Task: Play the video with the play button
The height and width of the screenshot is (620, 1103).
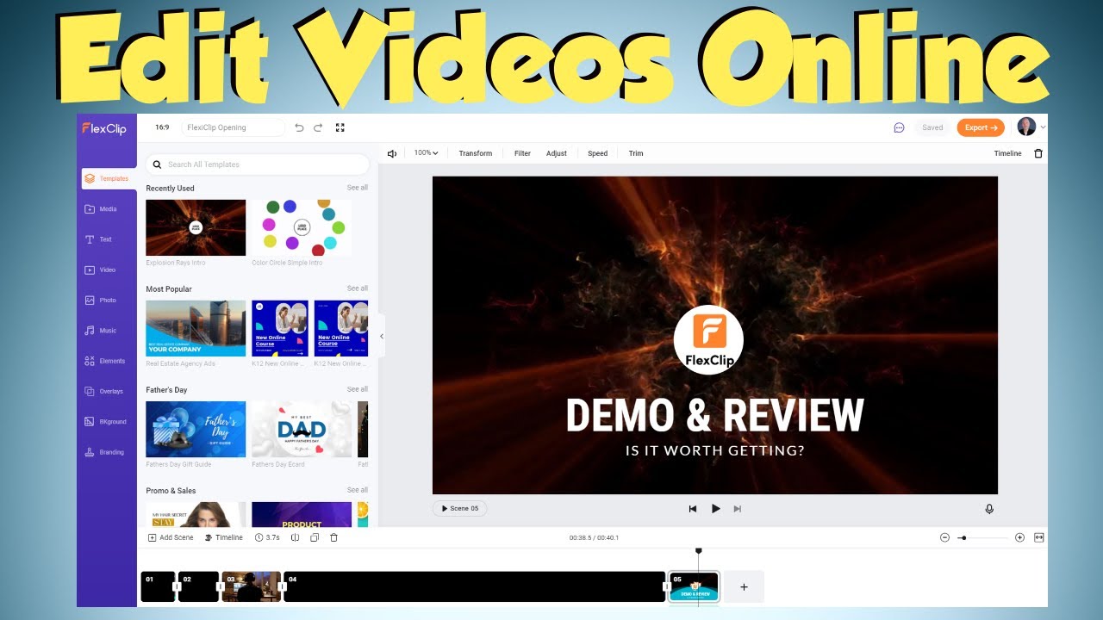Action: pos(716,508)
